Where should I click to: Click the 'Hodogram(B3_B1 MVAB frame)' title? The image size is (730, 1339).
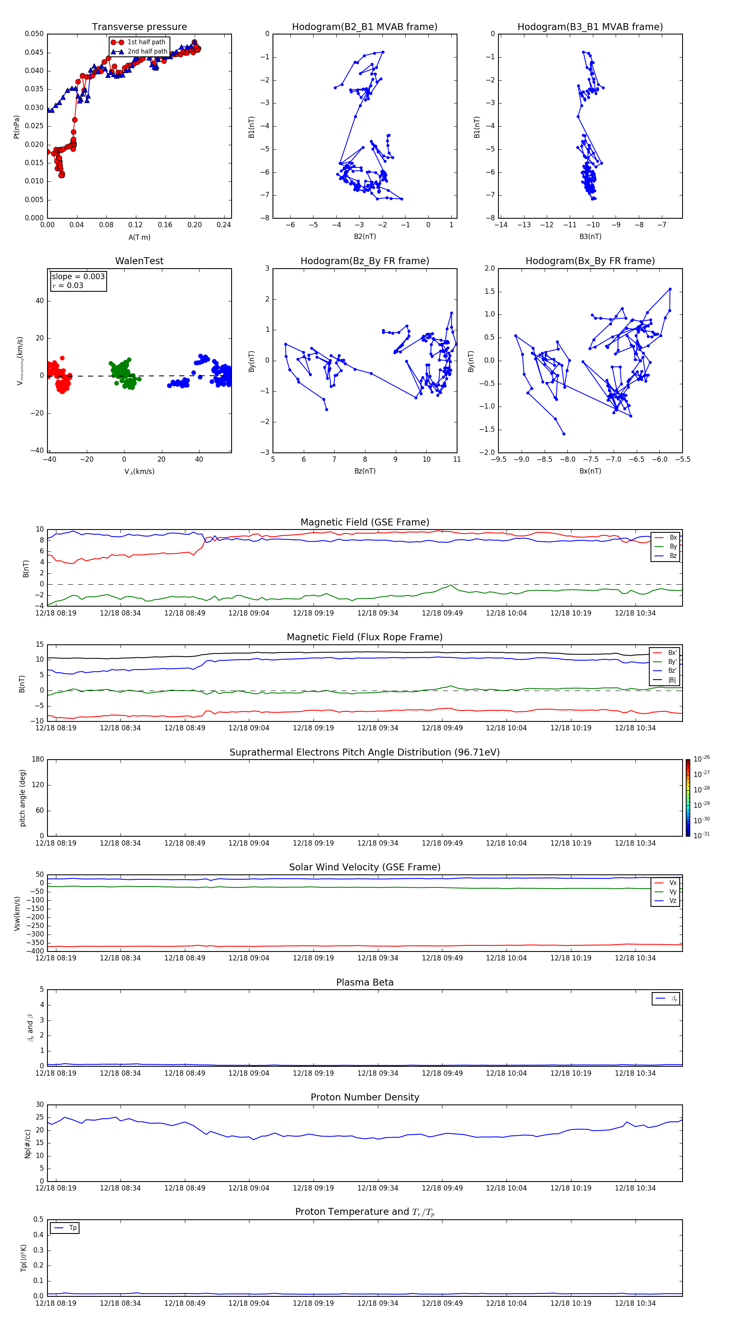click(590, 27)
